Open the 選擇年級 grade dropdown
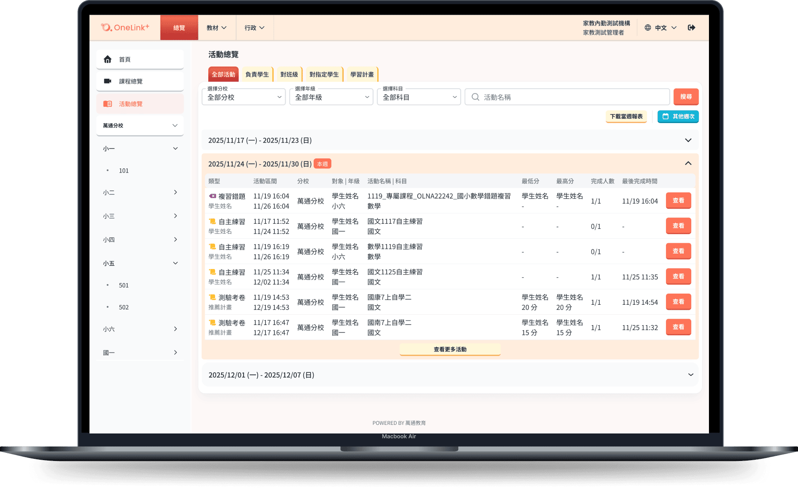Viewport: 798px width, 489px height. point(331,97)
